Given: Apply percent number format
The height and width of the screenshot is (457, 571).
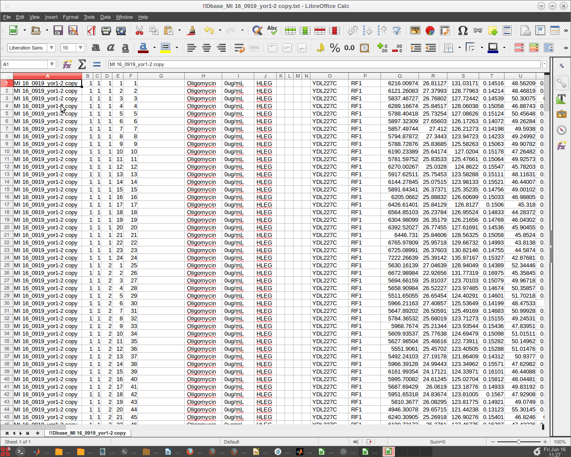Looking at the screenshot, I should tap(335, 48).
